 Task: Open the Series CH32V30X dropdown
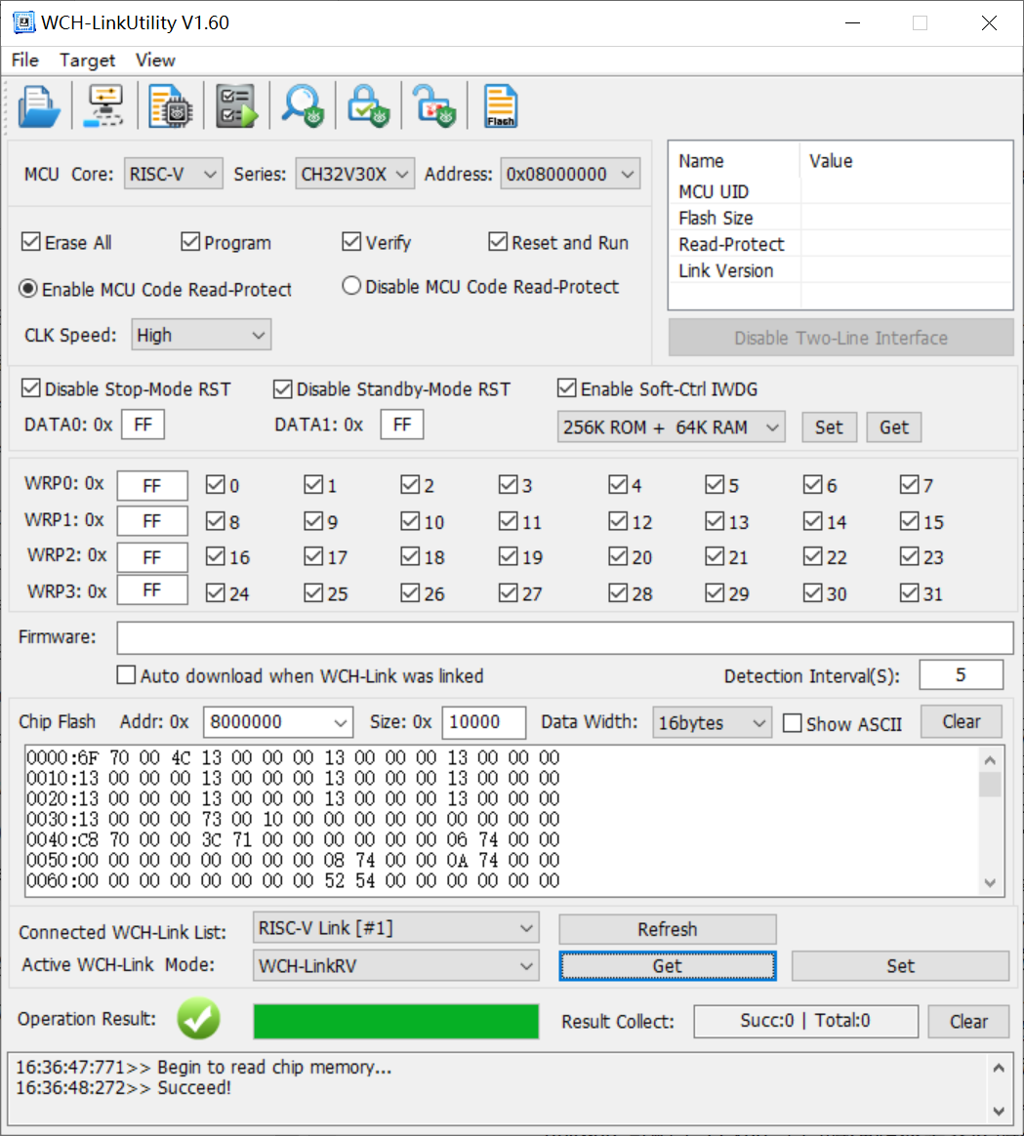pos(356,175)
